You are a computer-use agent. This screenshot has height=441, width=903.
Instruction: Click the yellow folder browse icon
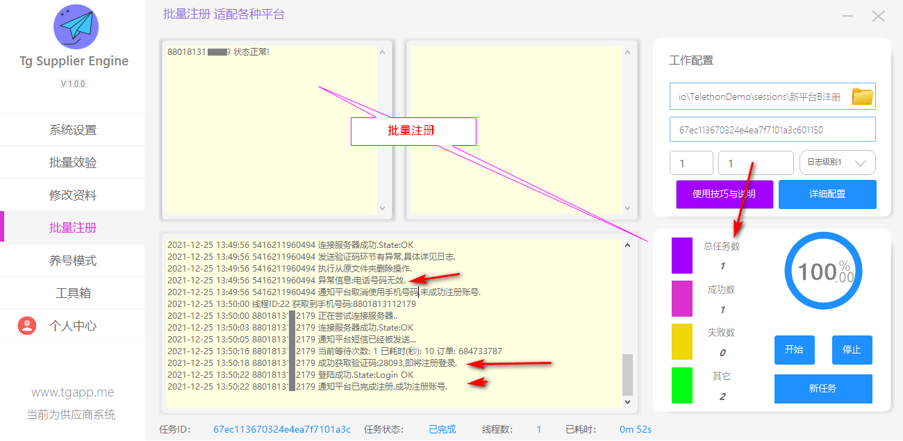click(x=862, y=97)
